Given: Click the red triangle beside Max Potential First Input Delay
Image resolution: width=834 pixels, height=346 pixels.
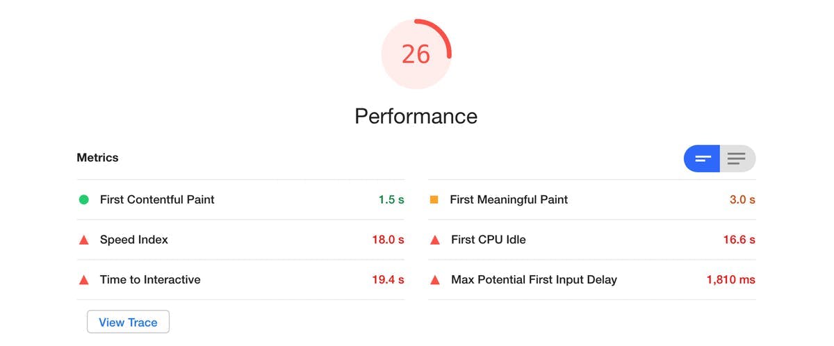Looking at the screenshot, I should (435, 281).
